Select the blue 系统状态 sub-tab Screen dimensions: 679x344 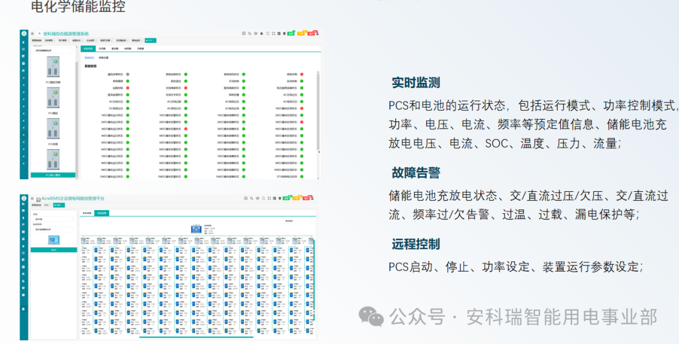[89, 58]
